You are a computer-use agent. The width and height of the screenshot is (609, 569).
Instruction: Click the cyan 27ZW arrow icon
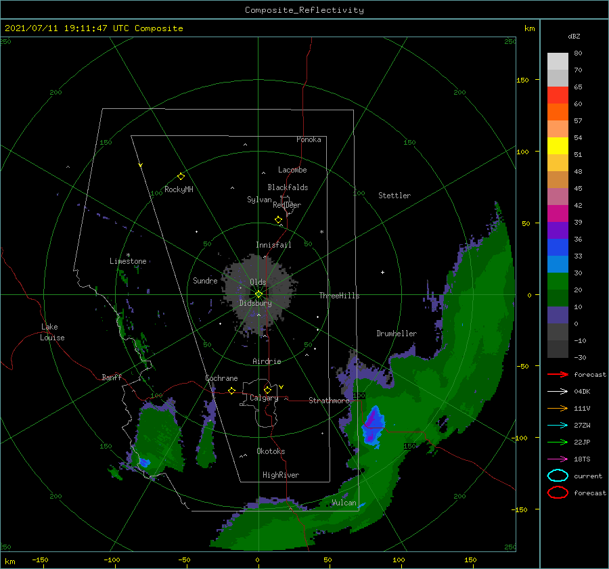pyautogui.click(x=558, y=426)
